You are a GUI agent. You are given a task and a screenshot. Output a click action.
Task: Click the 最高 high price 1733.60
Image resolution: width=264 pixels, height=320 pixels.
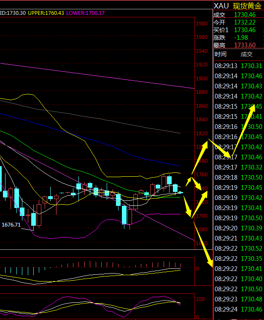pos(245,45)
